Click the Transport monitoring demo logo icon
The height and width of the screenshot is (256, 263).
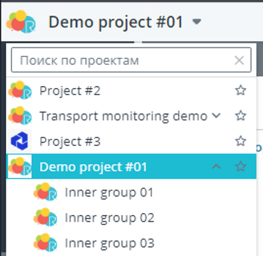pos(20,116)
